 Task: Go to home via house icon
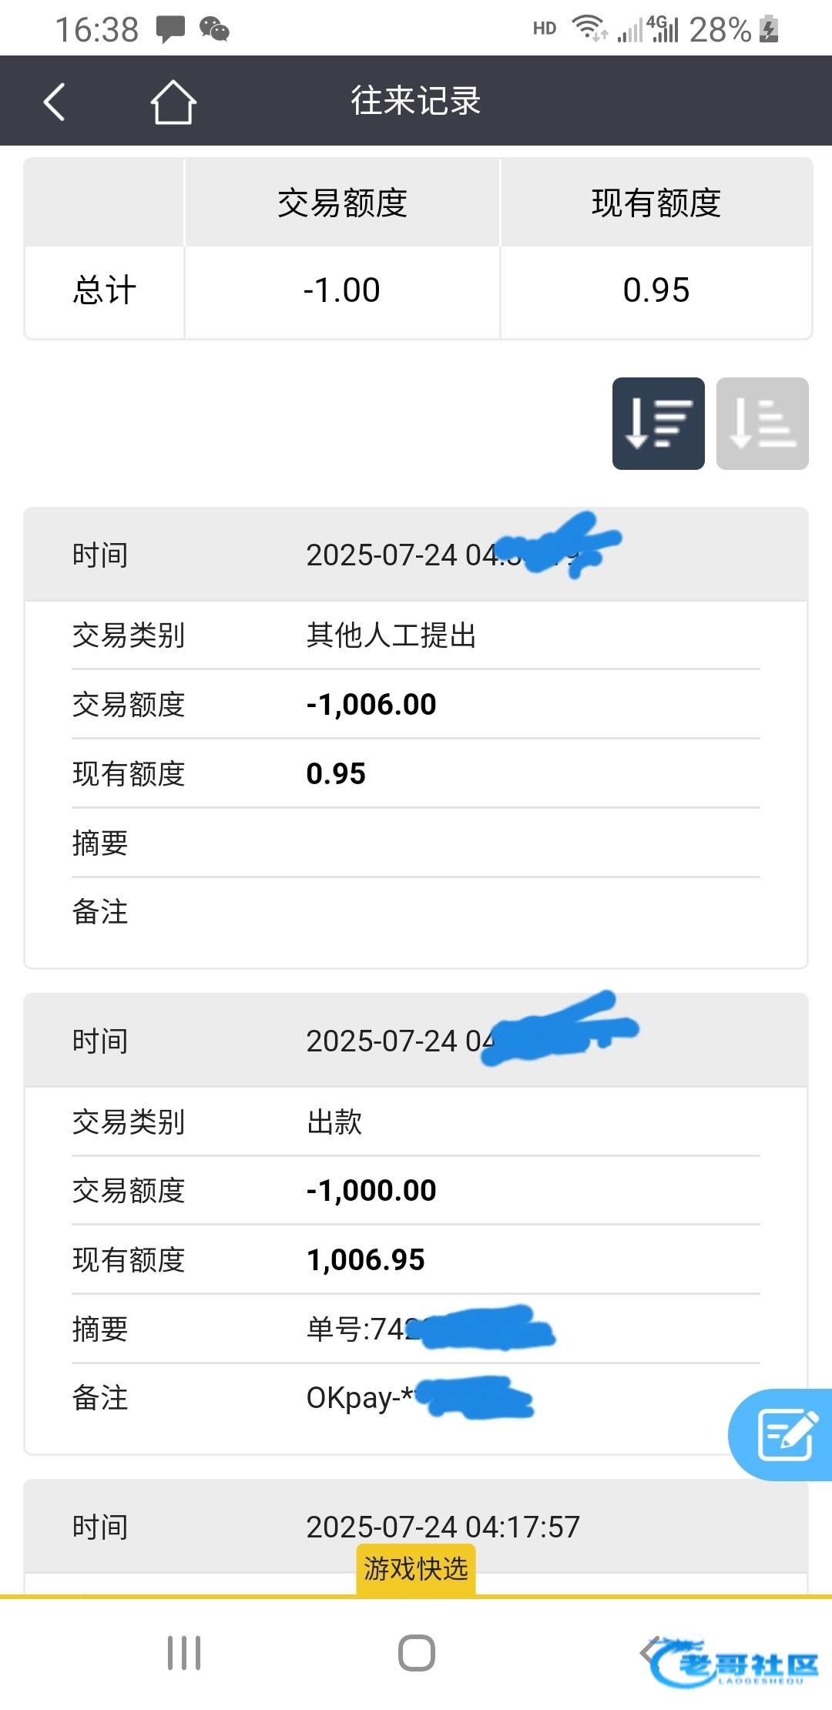tap(173, 102)
